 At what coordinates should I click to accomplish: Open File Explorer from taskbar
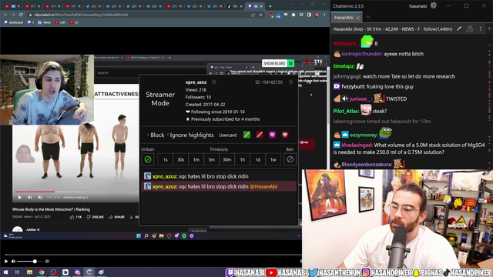(x=29, y=272)
